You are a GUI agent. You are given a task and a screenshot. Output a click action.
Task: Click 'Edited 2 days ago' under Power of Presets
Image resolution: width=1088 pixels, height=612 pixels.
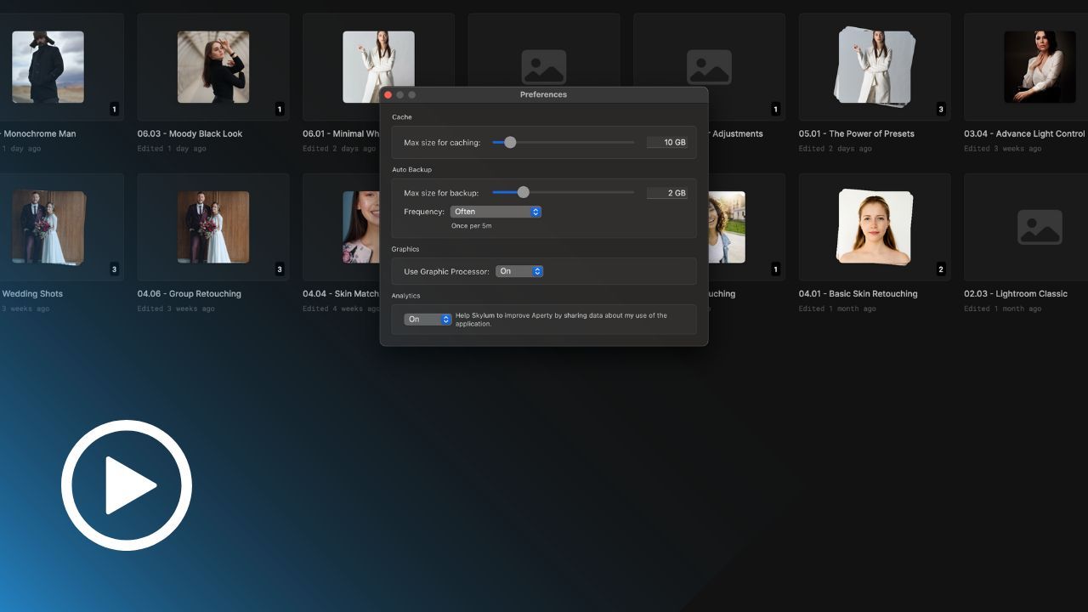coord(835,149)
